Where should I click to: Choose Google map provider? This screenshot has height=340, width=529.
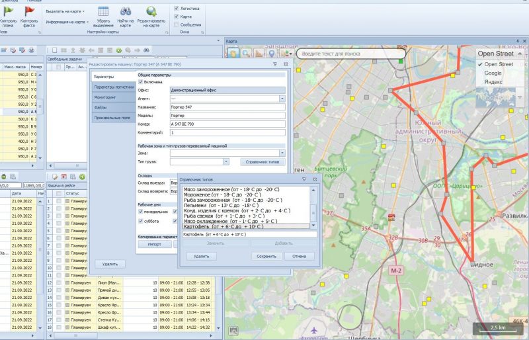pos(493,73)
